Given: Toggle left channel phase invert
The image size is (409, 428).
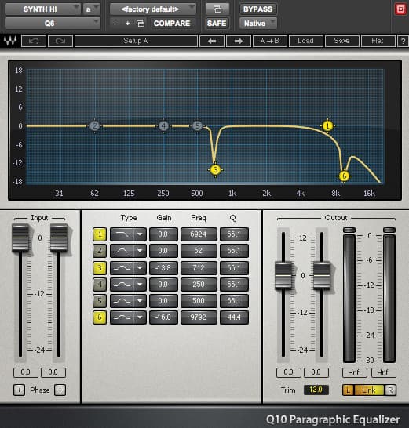Looking at the screenshot, I should 19,390.
